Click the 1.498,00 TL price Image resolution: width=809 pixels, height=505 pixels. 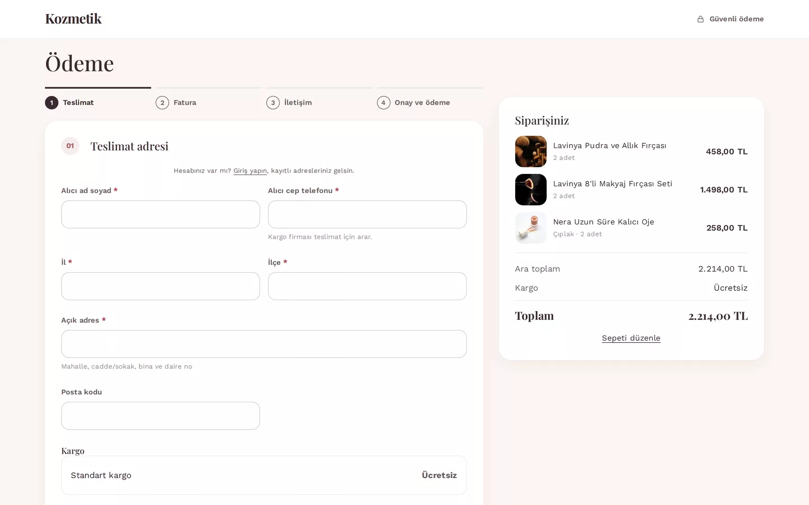[x=724, y=190]
